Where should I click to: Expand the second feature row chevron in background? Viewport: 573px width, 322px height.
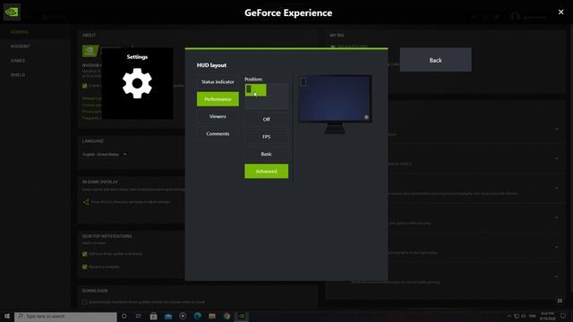[x=557, y=159]
